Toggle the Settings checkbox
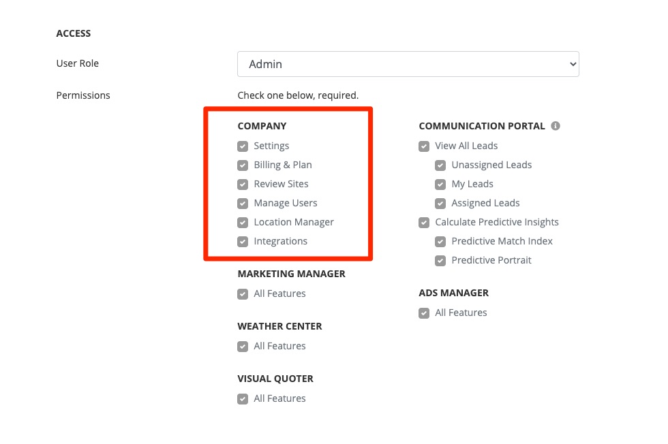The image size is (668, 444). pos(243,146)
